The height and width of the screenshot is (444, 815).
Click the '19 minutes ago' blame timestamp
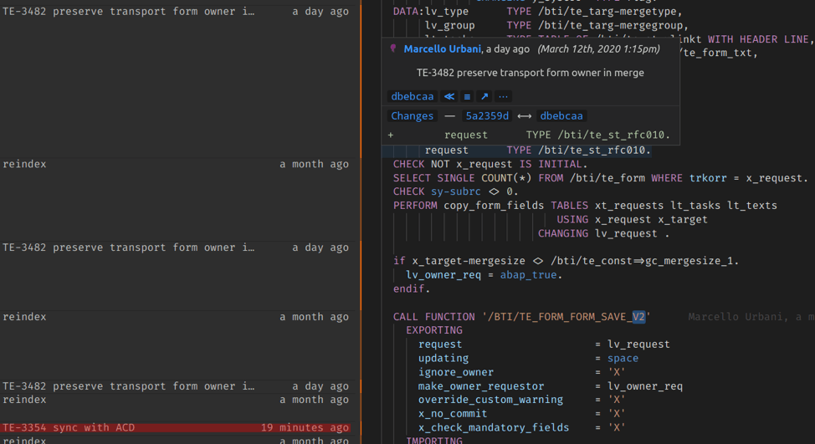click(305, 427)
